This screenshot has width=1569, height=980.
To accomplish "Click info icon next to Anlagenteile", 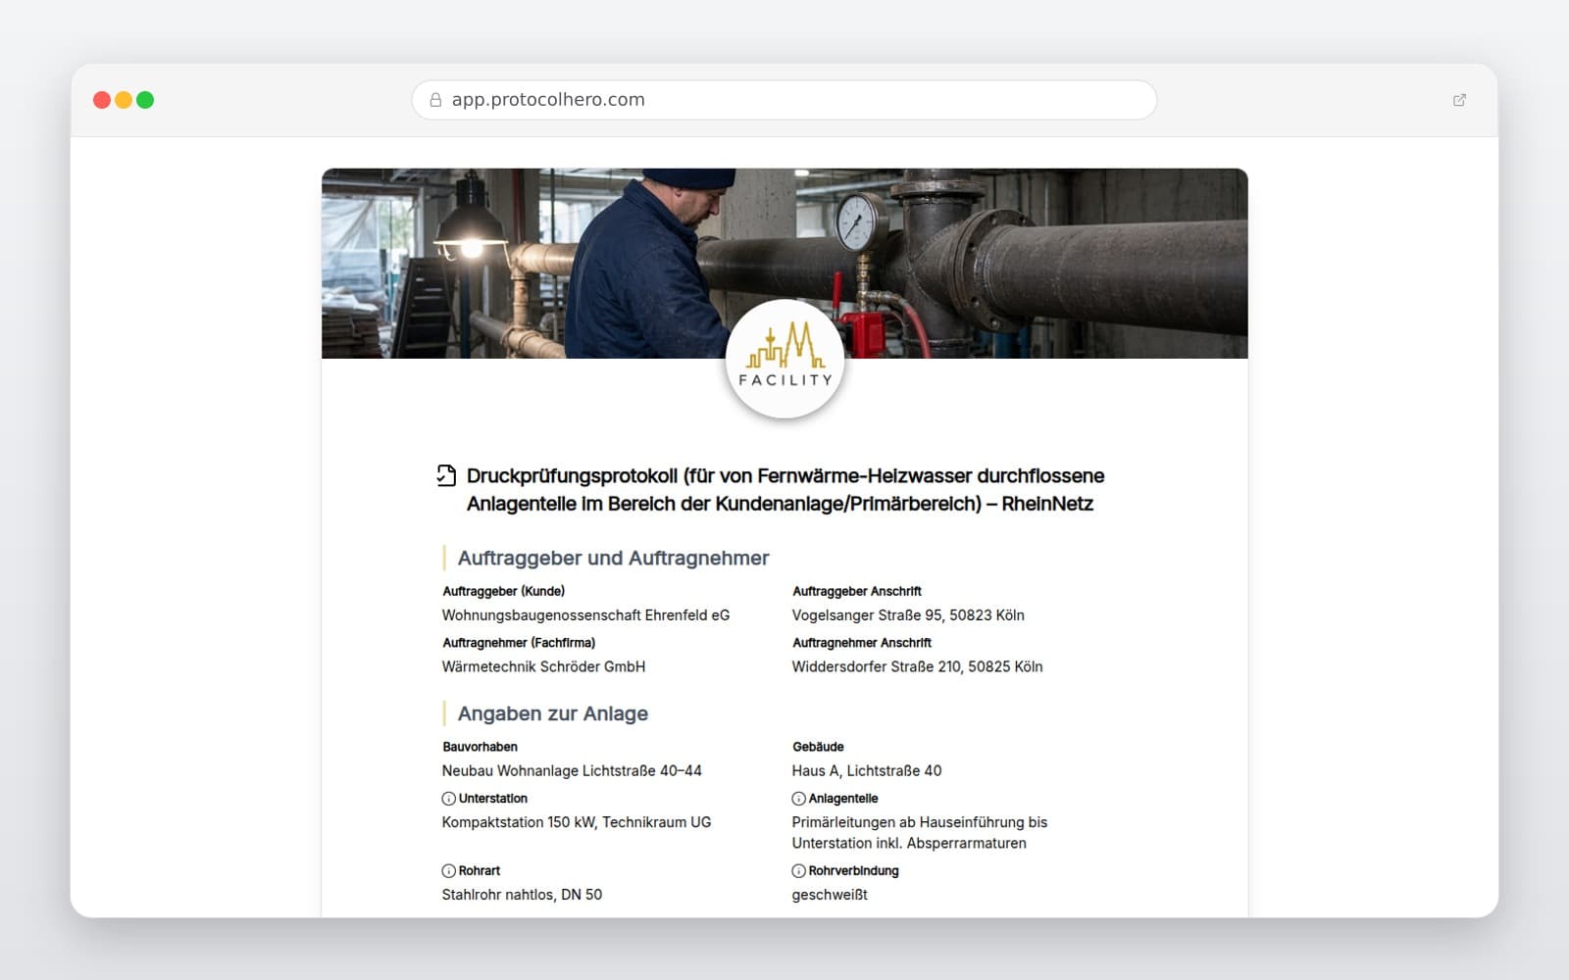I will pyautogui.click(x=798, y=799).
